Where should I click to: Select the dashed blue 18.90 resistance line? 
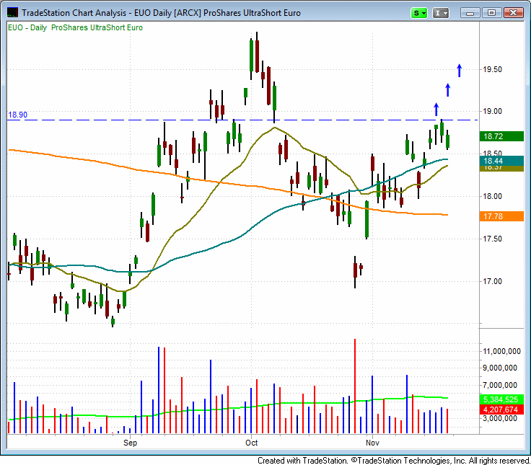pos(242,120)
